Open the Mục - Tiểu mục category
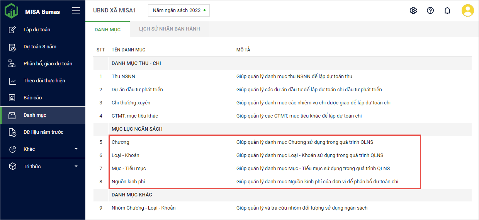479x220 pixels. 129,169
